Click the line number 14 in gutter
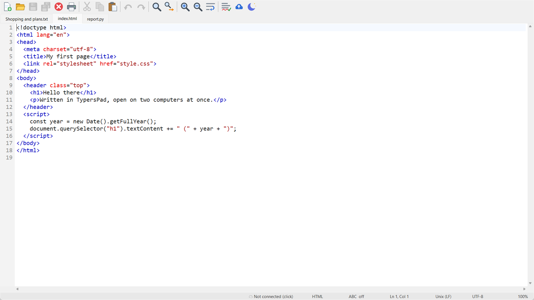Image resolution: width=534 pixels, height=300 pixels. (x=9, y=122)
